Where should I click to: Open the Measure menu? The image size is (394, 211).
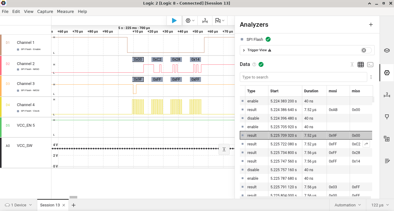coord(65,11)
